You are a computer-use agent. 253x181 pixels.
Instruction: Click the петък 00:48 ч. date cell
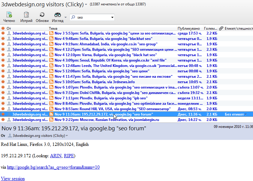click(x=190, y=66)
